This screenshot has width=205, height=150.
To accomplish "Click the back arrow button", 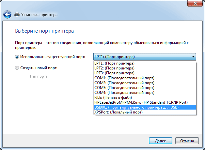I will 8,14.
